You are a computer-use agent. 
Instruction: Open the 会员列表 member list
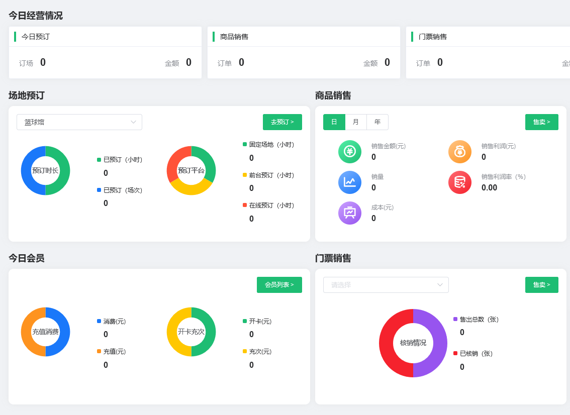279,285
